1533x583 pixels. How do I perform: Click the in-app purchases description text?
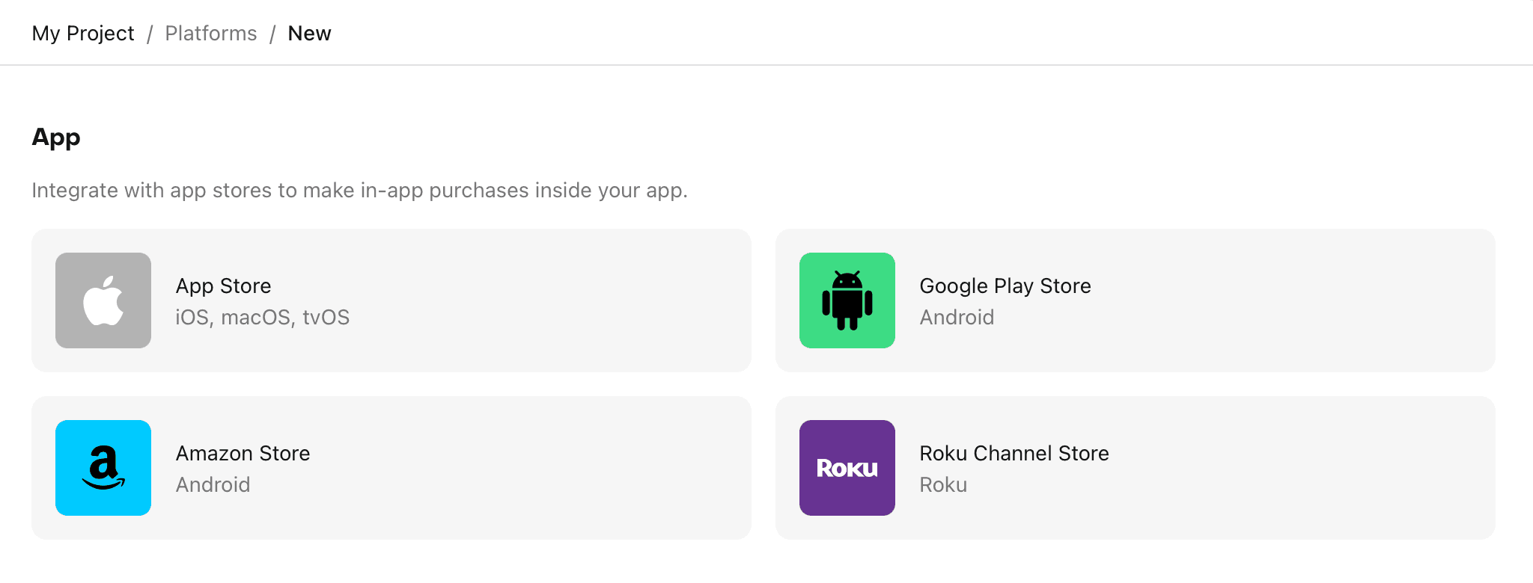click(359, 191)
